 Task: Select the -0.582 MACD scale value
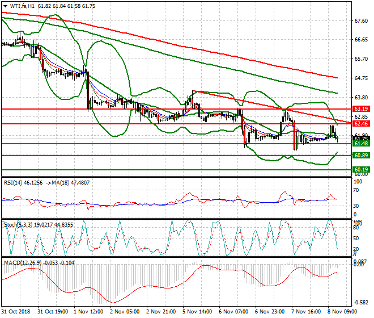pos(360,303)
